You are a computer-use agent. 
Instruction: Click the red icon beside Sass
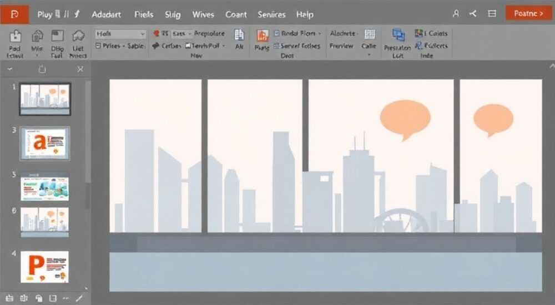[x=156, y=33]
